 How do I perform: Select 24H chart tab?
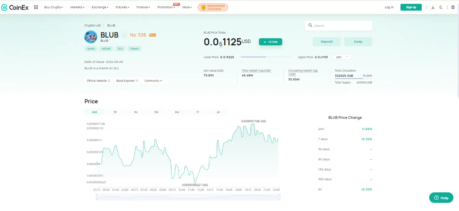pyautogui.click(x=94, y=112)
